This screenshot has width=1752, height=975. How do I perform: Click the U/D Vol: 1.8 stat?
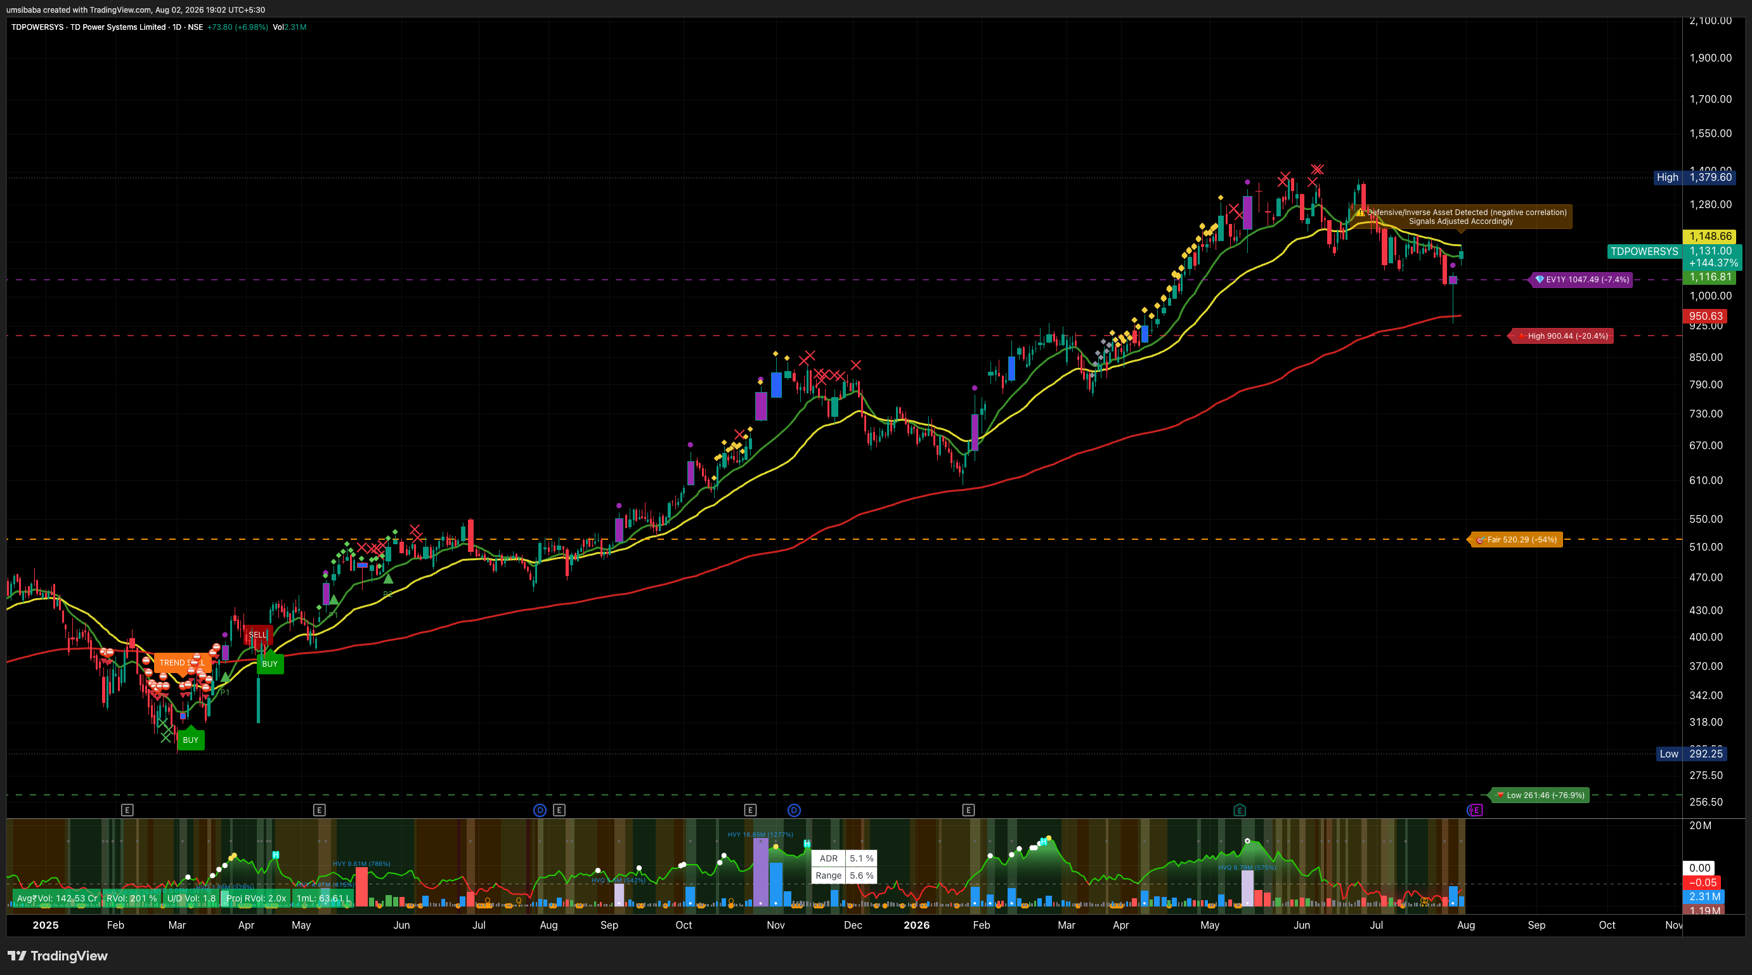[x=191, y=898]
